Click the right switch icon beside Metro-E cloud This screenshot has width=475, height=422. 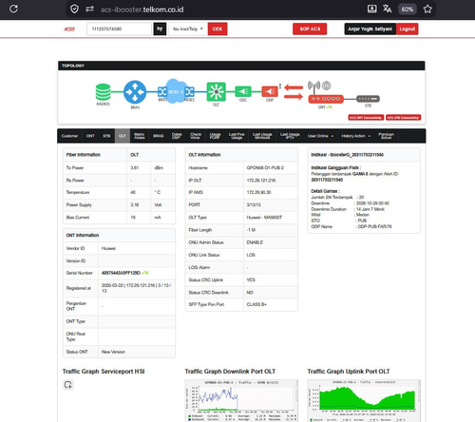[189, 92]
